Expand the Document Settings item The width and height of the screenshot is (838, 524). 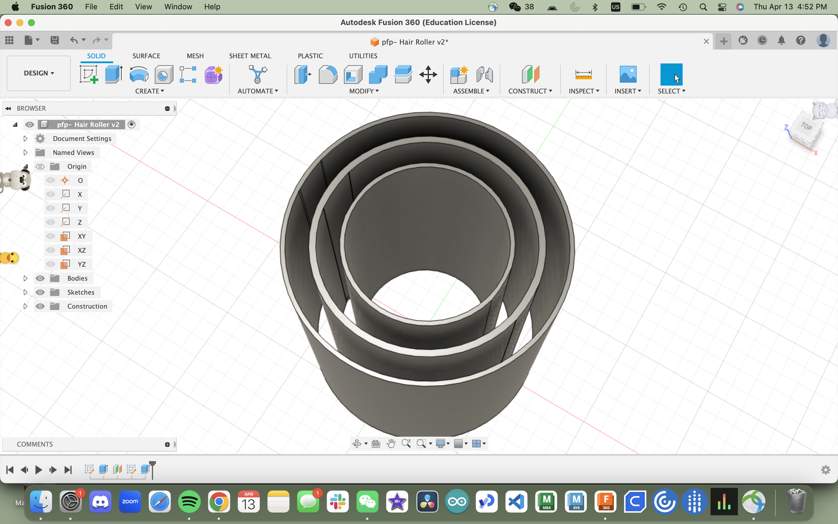pos(25,138)
